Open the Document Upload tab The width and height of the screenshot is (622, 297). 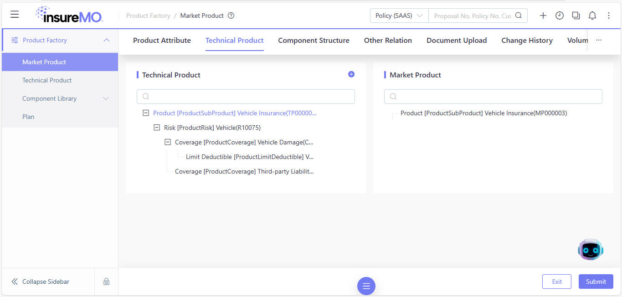[x=457, y=40]
